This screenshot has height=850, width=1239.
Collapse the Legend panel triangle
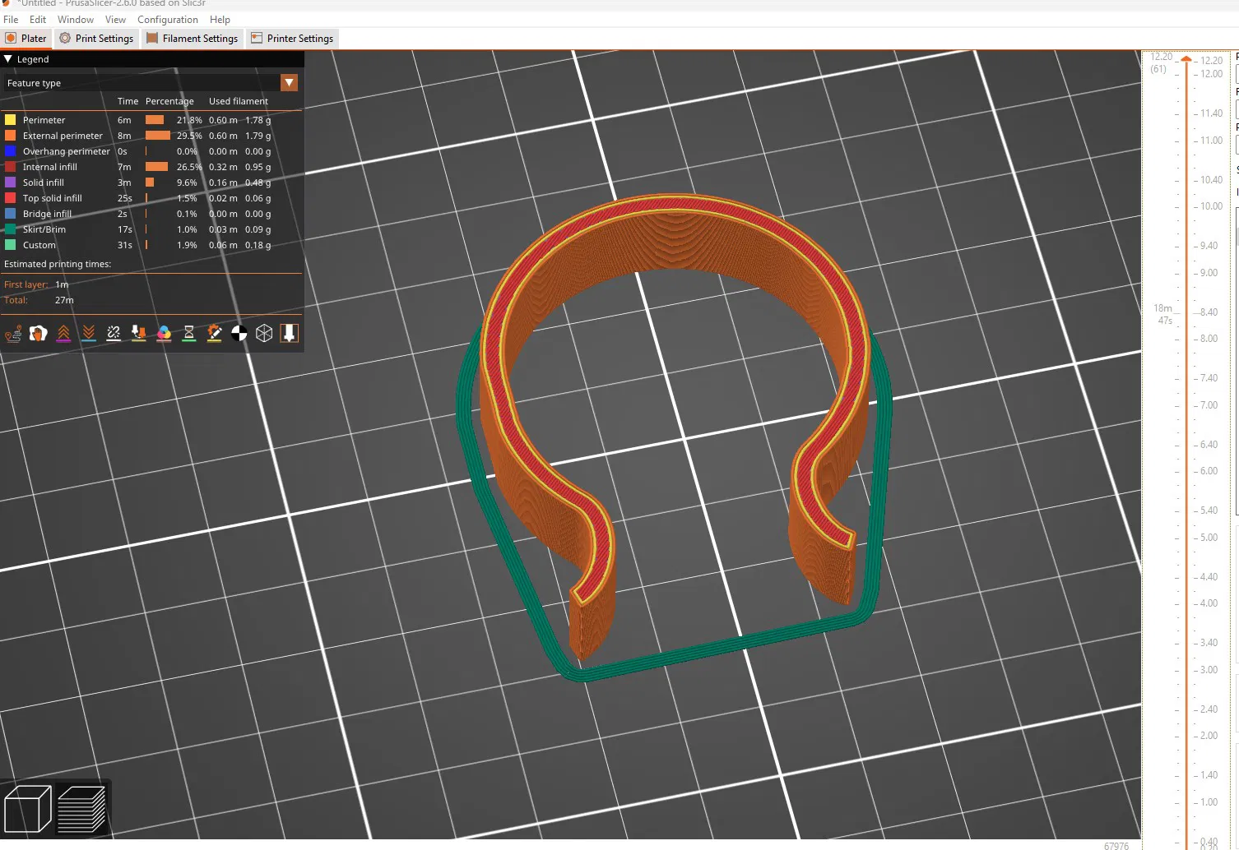(x=8, y=59)
